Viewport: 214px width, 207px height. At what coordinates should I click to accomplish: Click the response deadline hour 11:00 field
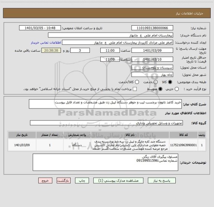(110, 51)
